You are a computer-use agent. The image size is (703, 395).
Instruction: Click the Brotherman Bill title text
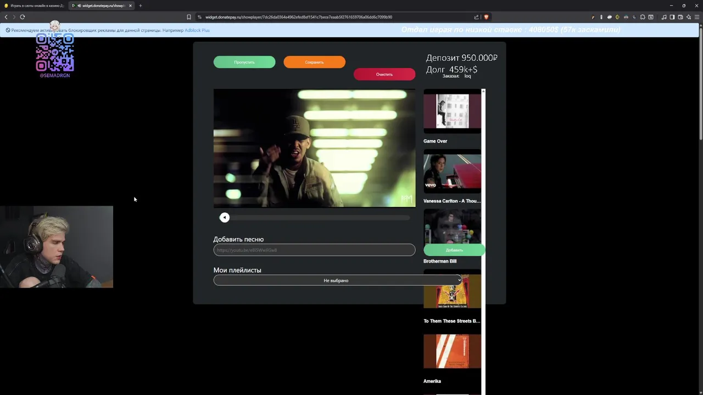[440, 261]
